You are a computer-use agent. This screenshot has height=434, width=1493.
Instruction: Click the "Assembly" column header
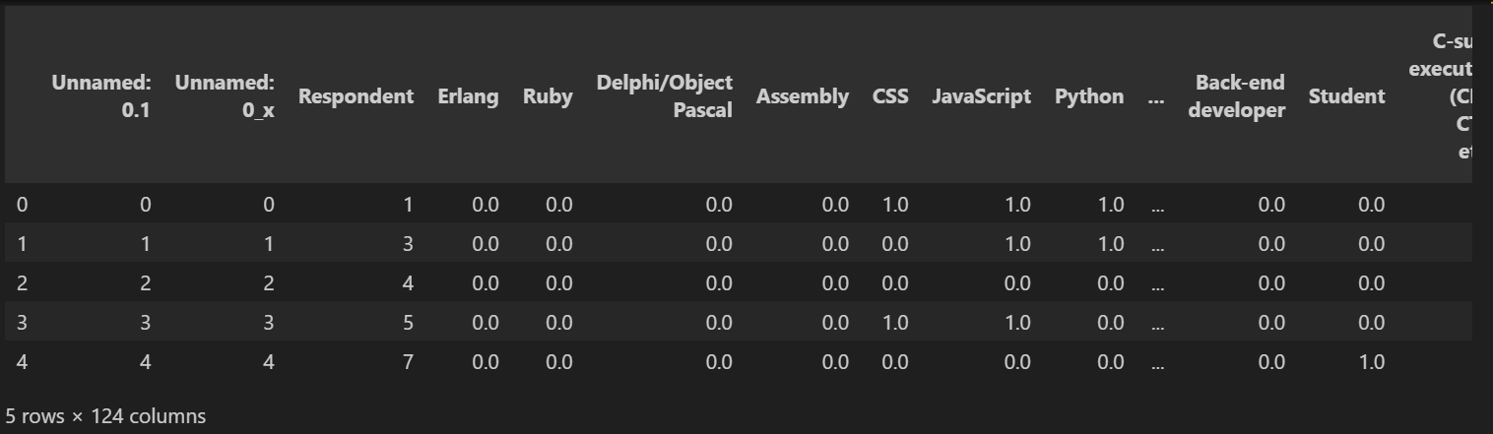pos(802,96)
